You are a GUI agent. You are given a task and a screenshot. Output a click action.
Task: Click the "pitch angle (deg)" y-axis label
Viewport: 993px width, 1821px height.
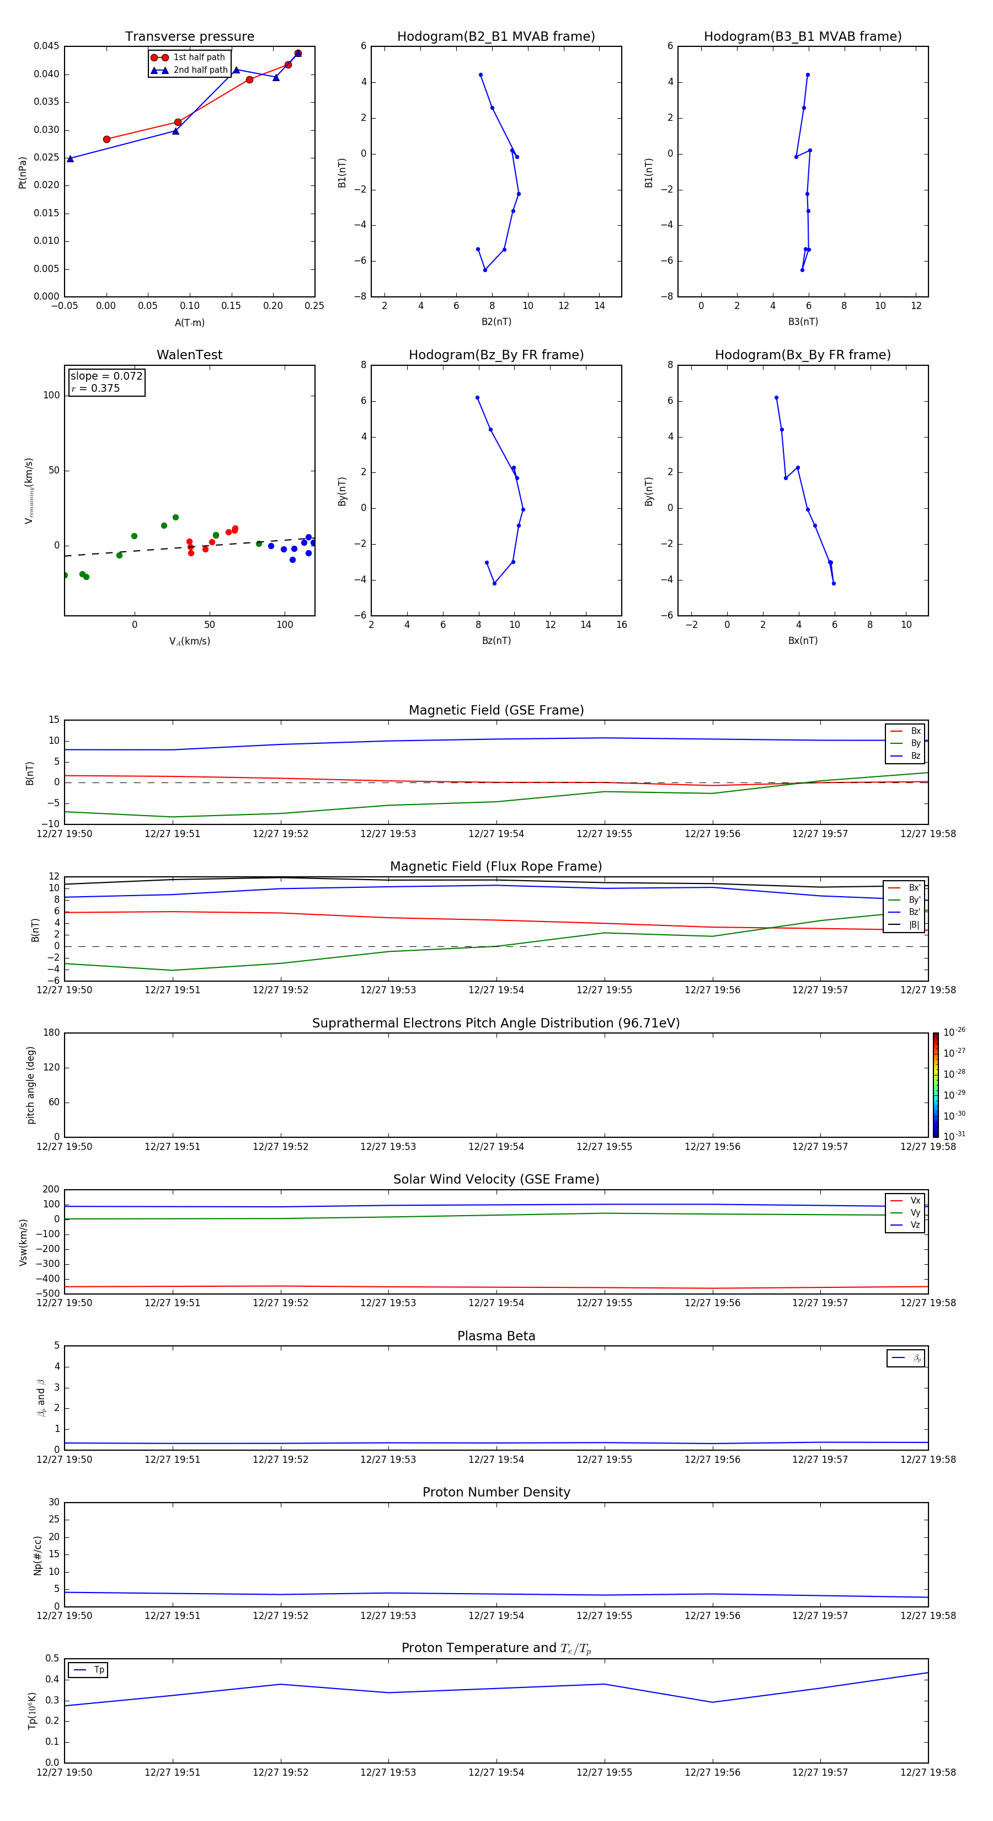[x=30, y=1085]
